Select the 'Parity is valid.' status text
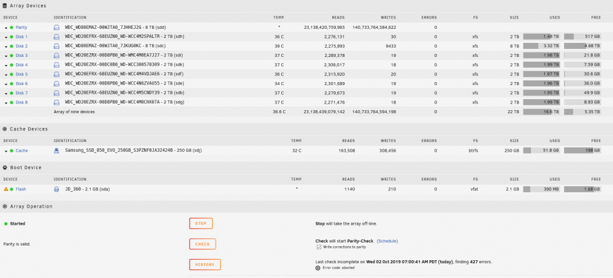Viewport: 613px width, 278px height. (17, 244)
